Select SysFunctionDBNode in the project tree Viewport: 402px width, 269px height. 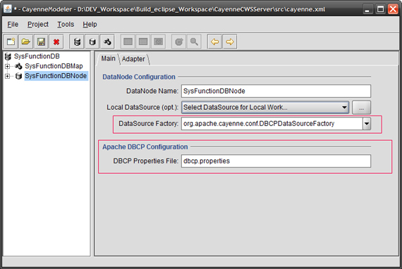(x=56, y=76)
